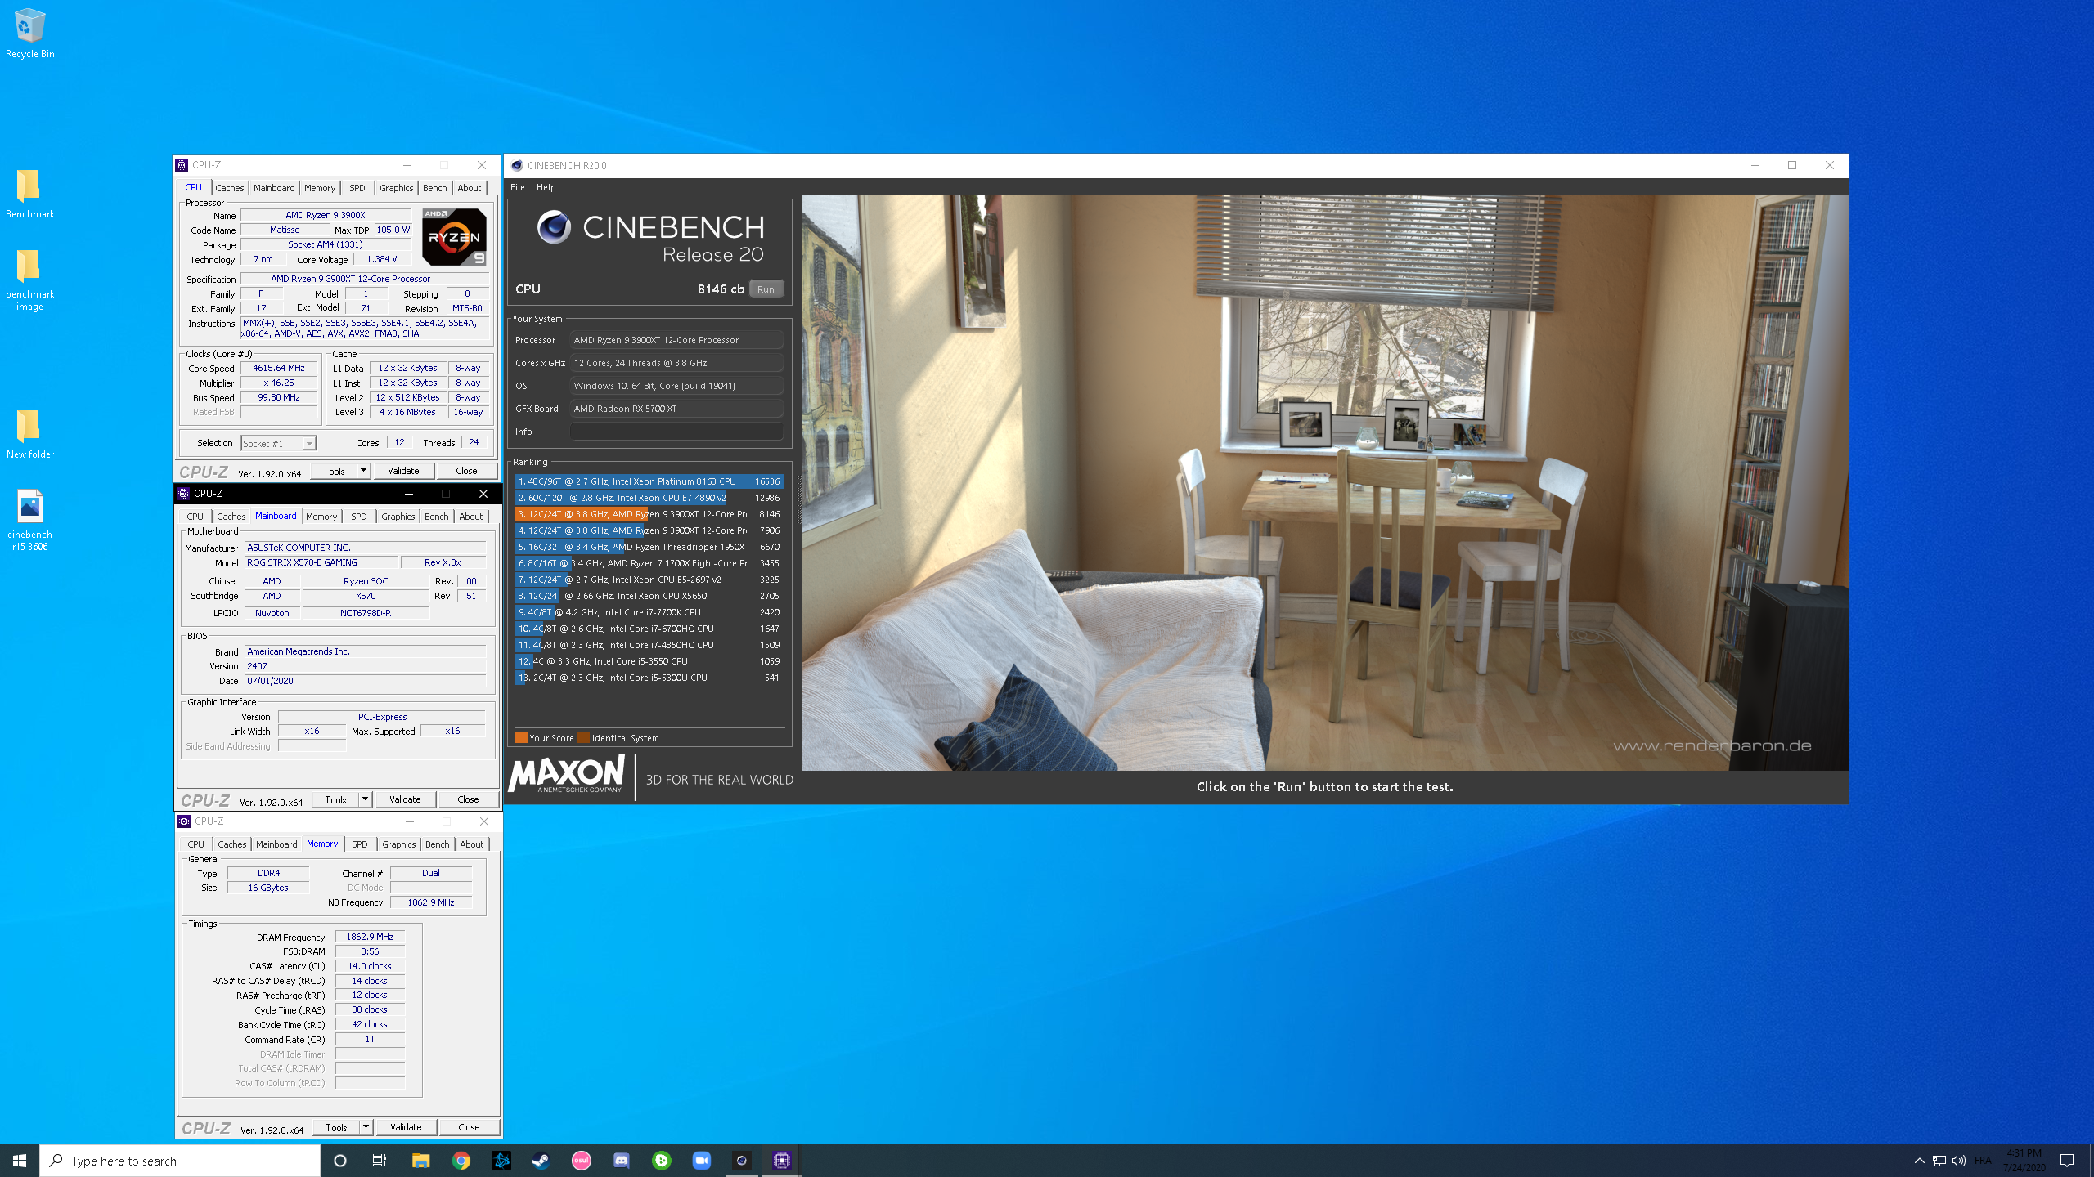
Task: Open Steam from the taskbar
Action: tap(541, 1161)
